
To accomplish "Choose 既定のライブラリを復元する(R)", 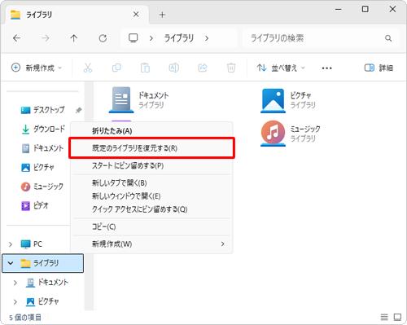I will point(151,148).
